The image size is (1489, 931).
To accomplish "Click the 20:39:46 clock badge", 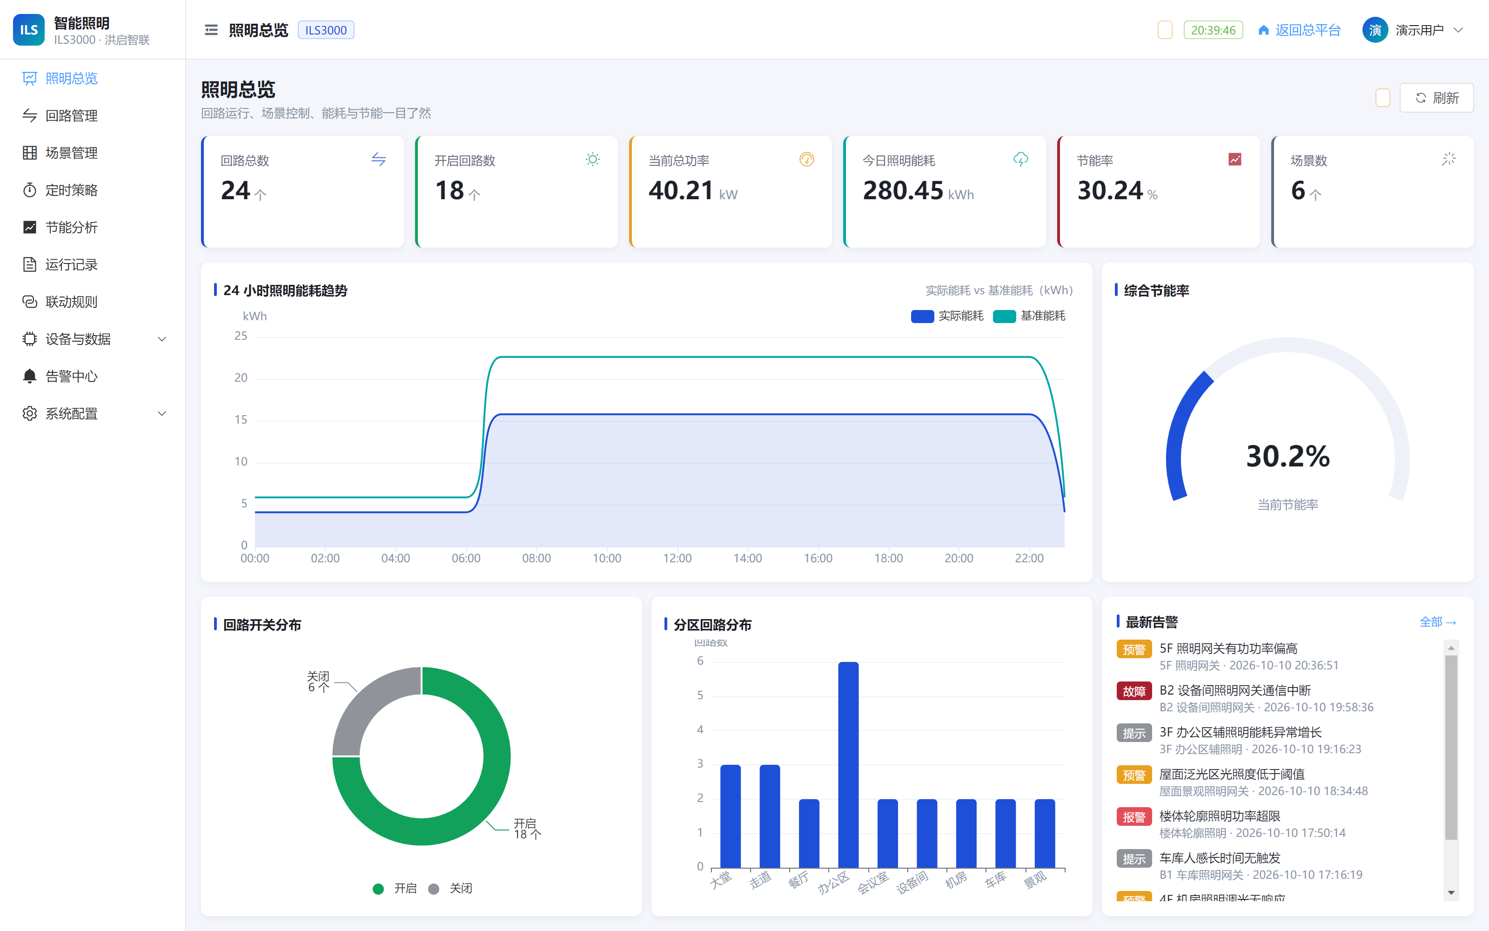I will (x=1213, y=29).
